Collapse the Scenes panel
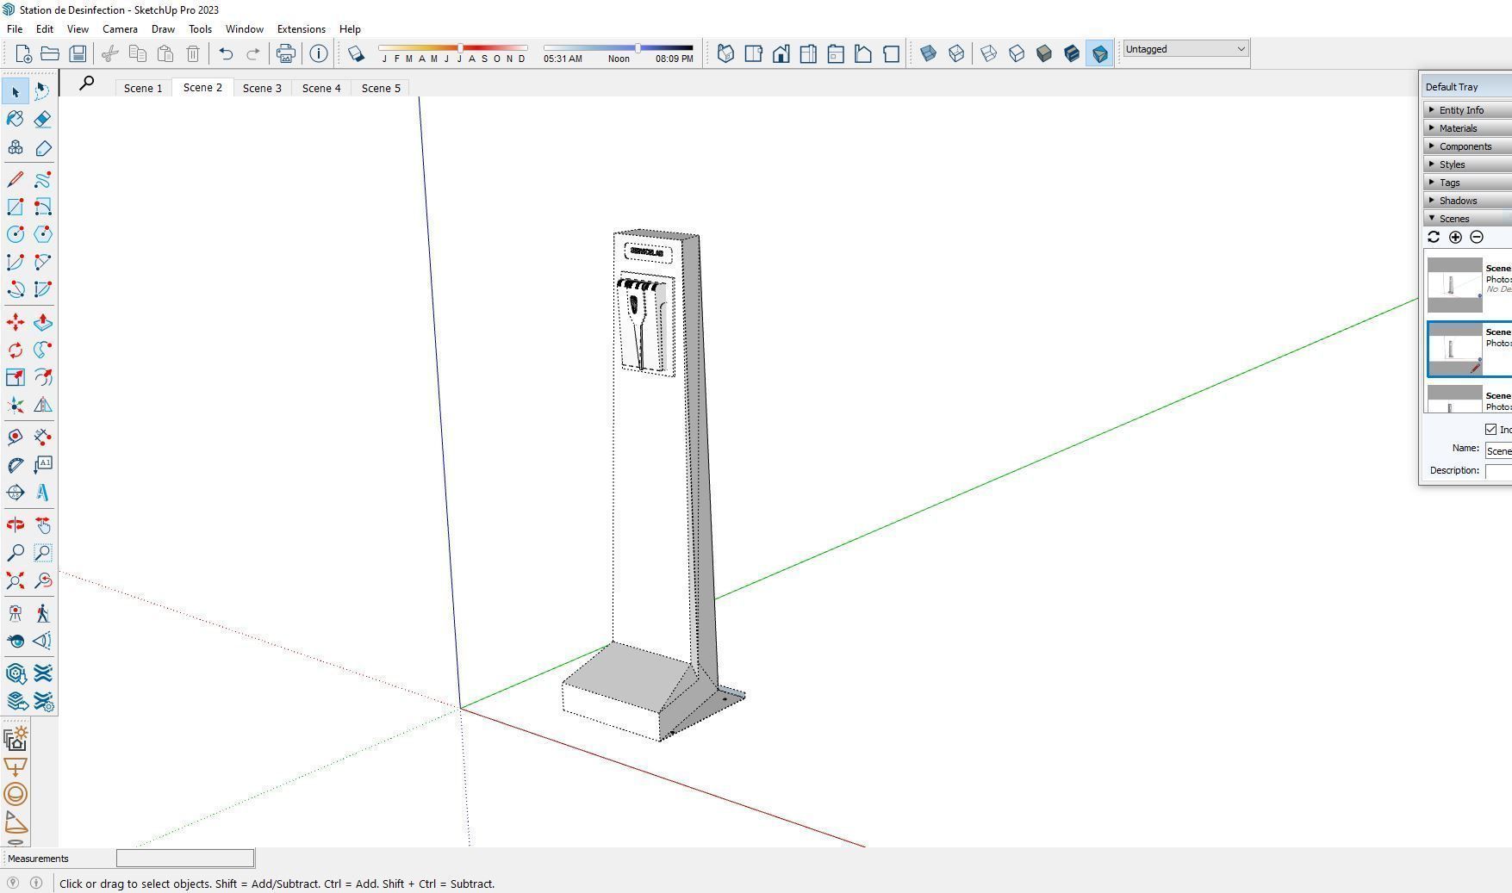 point(1468,219)
